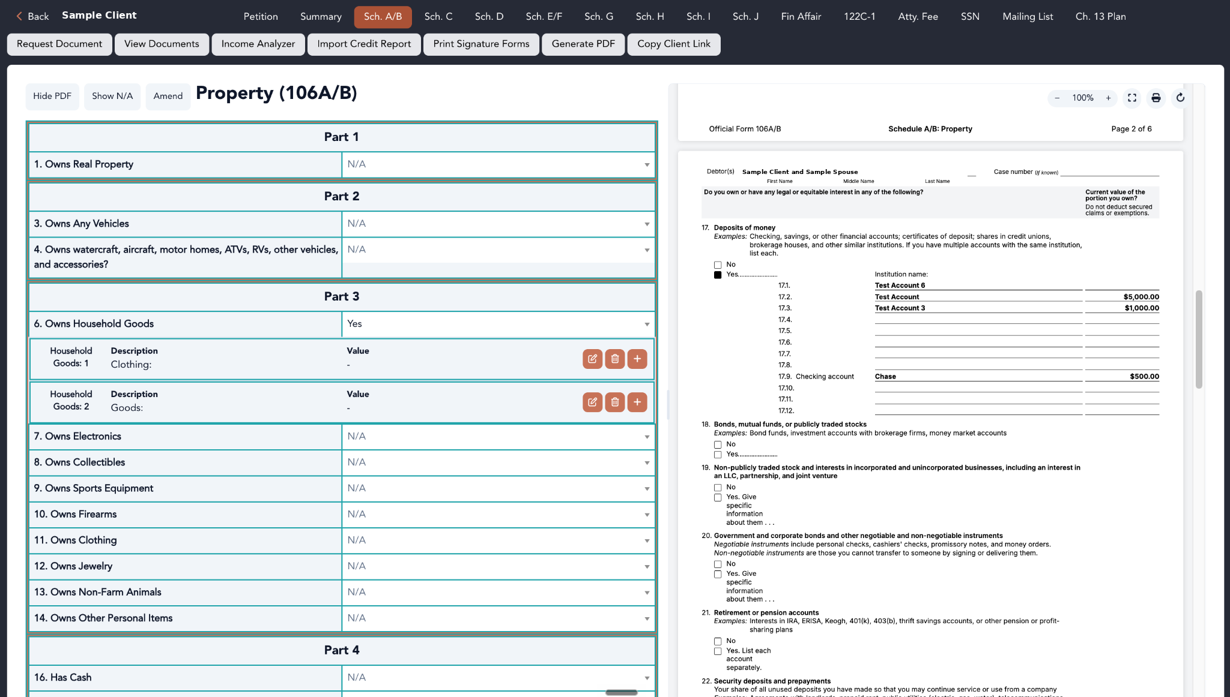Open Owns Firearms dropdown

[x=498, y=515]
